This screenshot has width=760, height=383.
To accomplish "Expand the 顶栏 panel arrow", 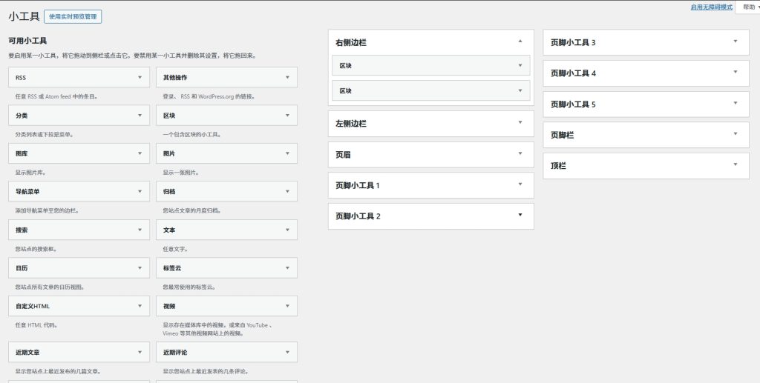I will tap(736, 164).
